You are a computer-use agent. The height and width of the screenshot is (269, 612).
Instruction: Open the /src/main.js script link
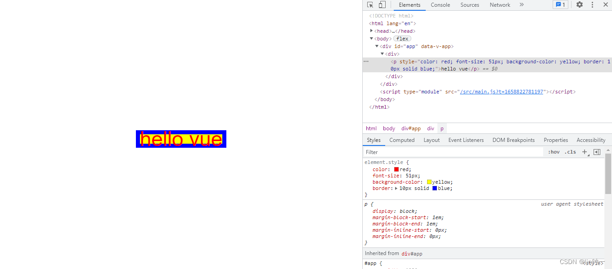[501, 92]
